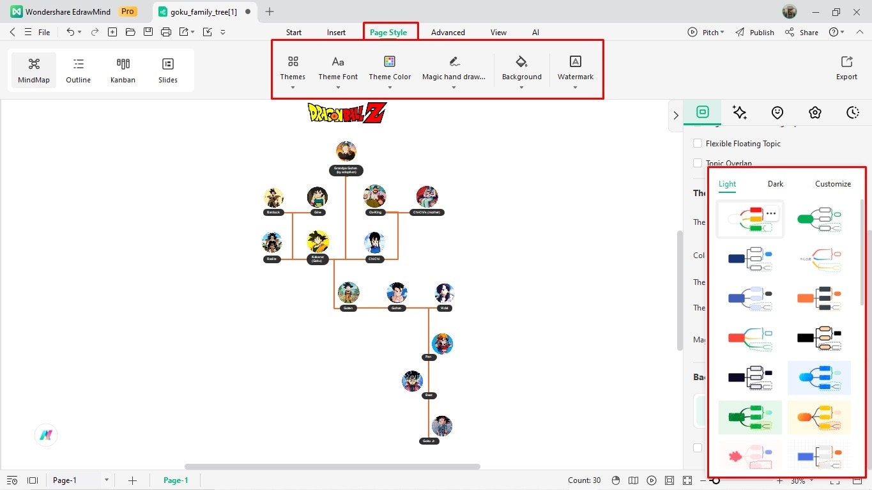The height and width of the screenshot is (490, 872).
Task: Open quick access toolbar customization arrow
Action: (x=223, y=32)
